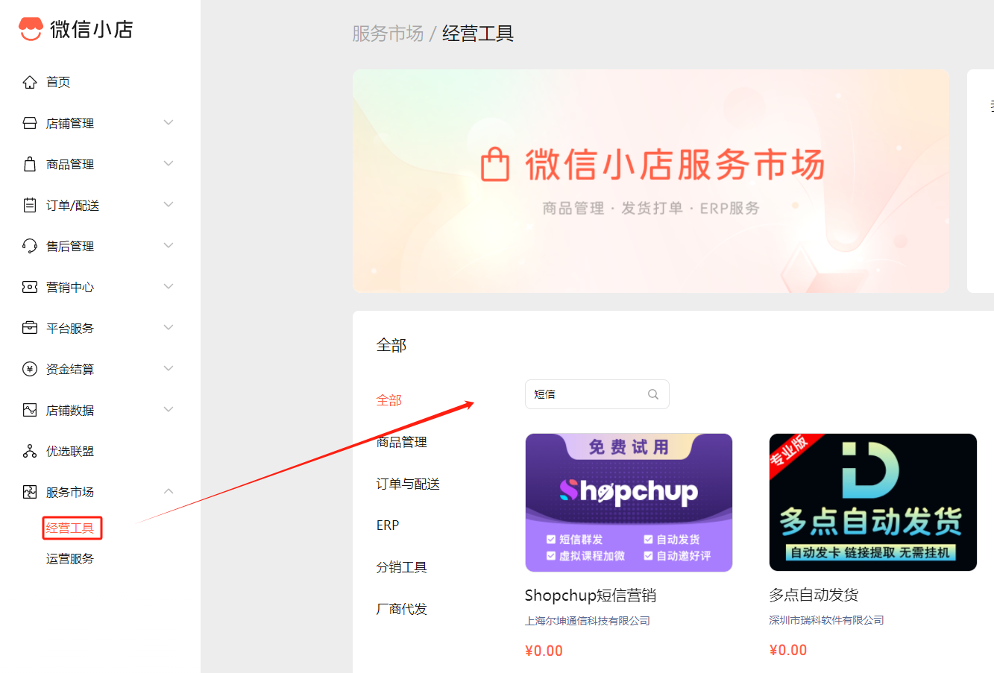Click 深圳市瑞科软件有限公司 vendor link
Image resolution: width=994 pixels, height=673 pixels.
click(827, 620)
